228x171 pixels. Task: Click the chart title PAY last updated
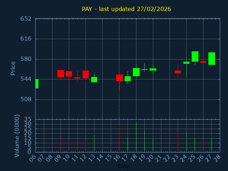(x=126, y=9)
